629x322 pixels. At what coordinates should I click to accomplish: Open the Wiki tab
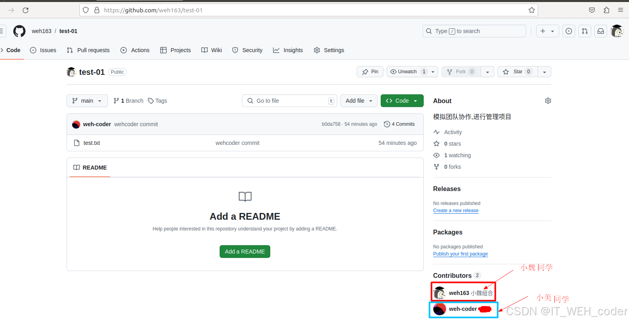pos(212,50)
